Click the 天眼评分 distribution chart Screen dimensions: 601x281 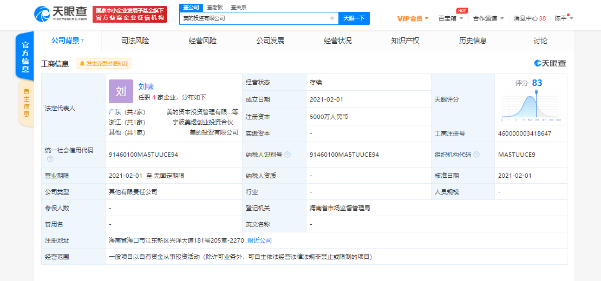tap(531, 106)
